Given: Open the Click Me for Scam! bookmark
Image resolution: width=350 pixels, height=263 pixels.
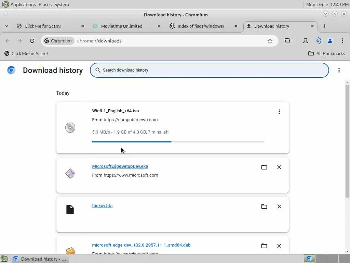Looking at the screenshot, I should pos(26,53).
